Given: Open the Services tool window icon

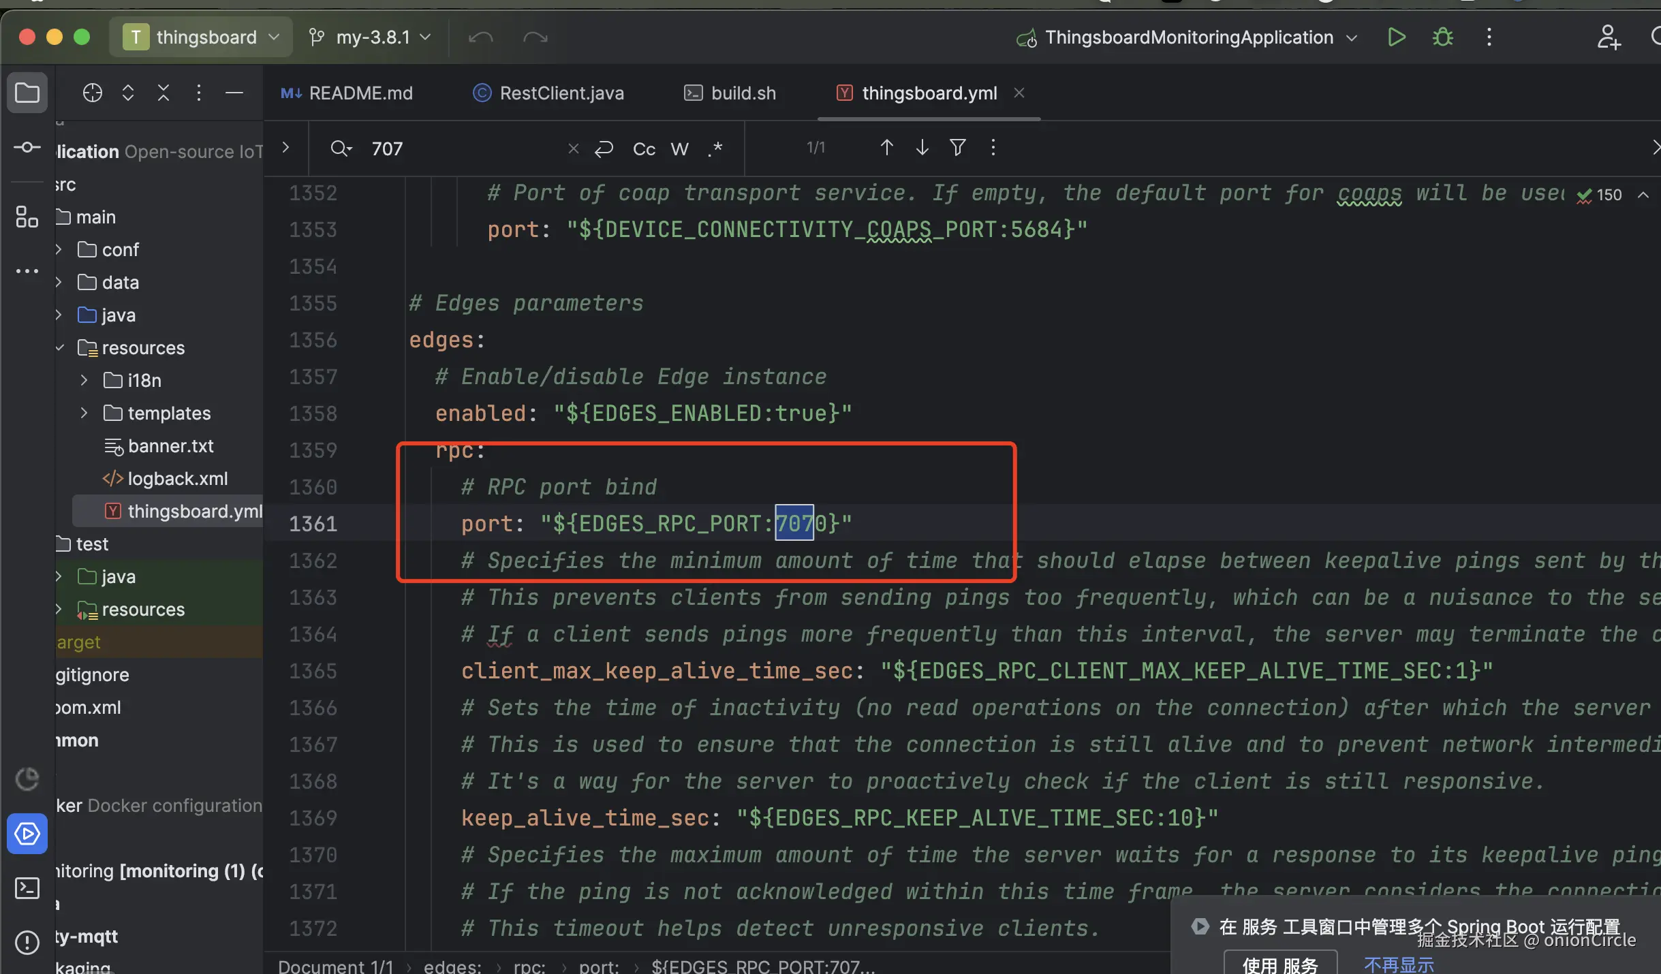Looking at the screenshot, I should 27,833.
